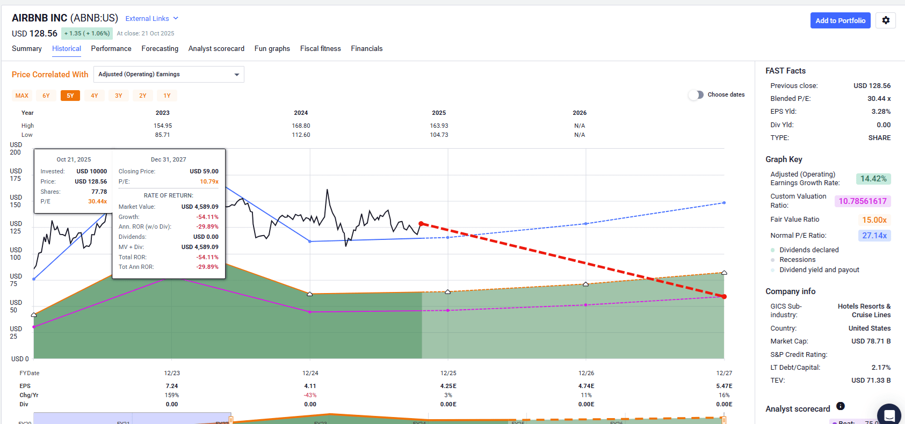Click the magenta custom valuation dot at 12/25
This screenshot has width=905, height=424.
(448, 310)
